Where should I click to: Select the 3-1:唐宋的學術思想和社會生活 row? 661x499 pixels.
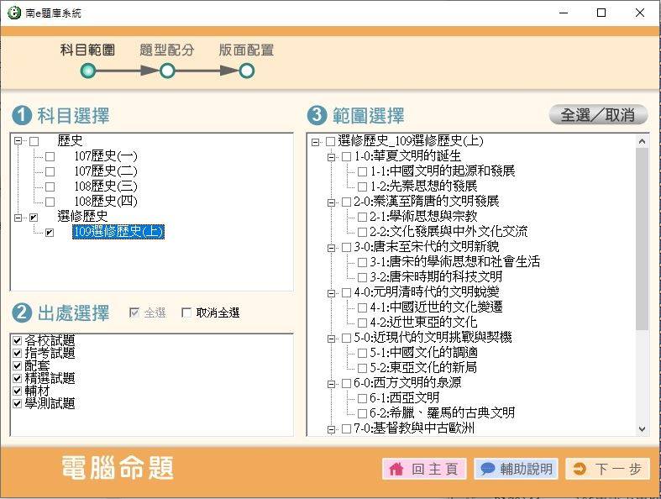[455, 261]
